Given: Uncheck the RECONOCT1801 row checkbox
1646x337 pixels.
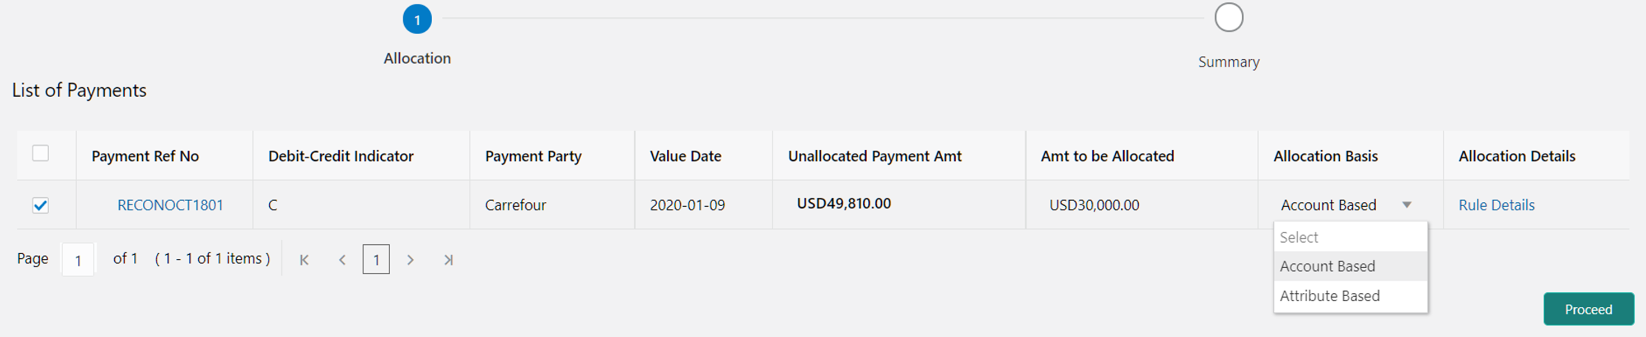Looking at the screenshot, I should [x=40, y=205].
